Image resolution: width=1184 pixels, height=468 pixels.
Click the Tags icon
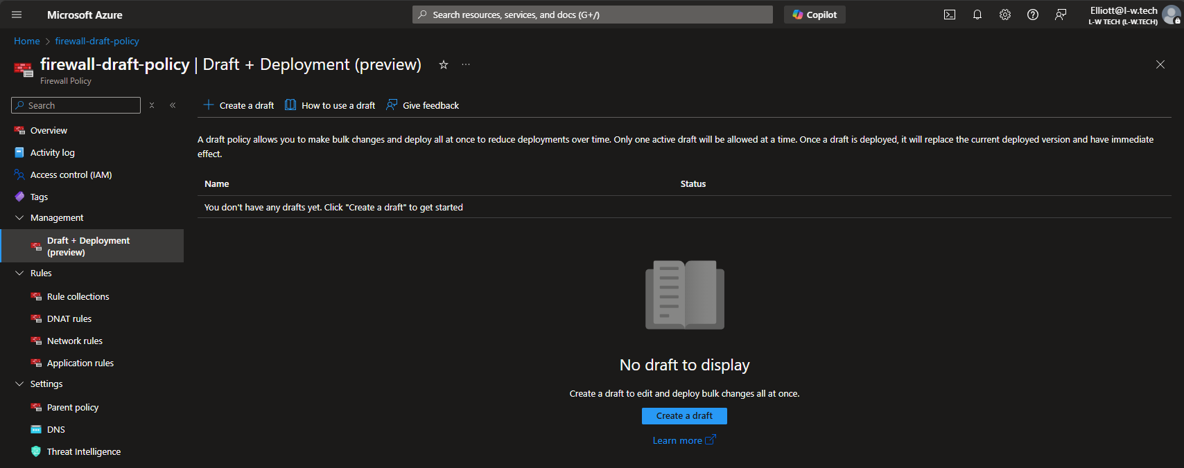[19, 197]
